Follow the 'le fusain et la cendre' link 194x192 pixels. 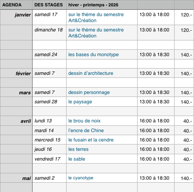pyautogui.click(x=91, y=140)
